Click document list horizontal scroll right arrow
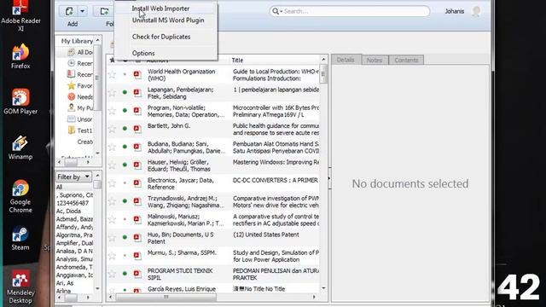 pyautogui.click(x=314, y=297)
